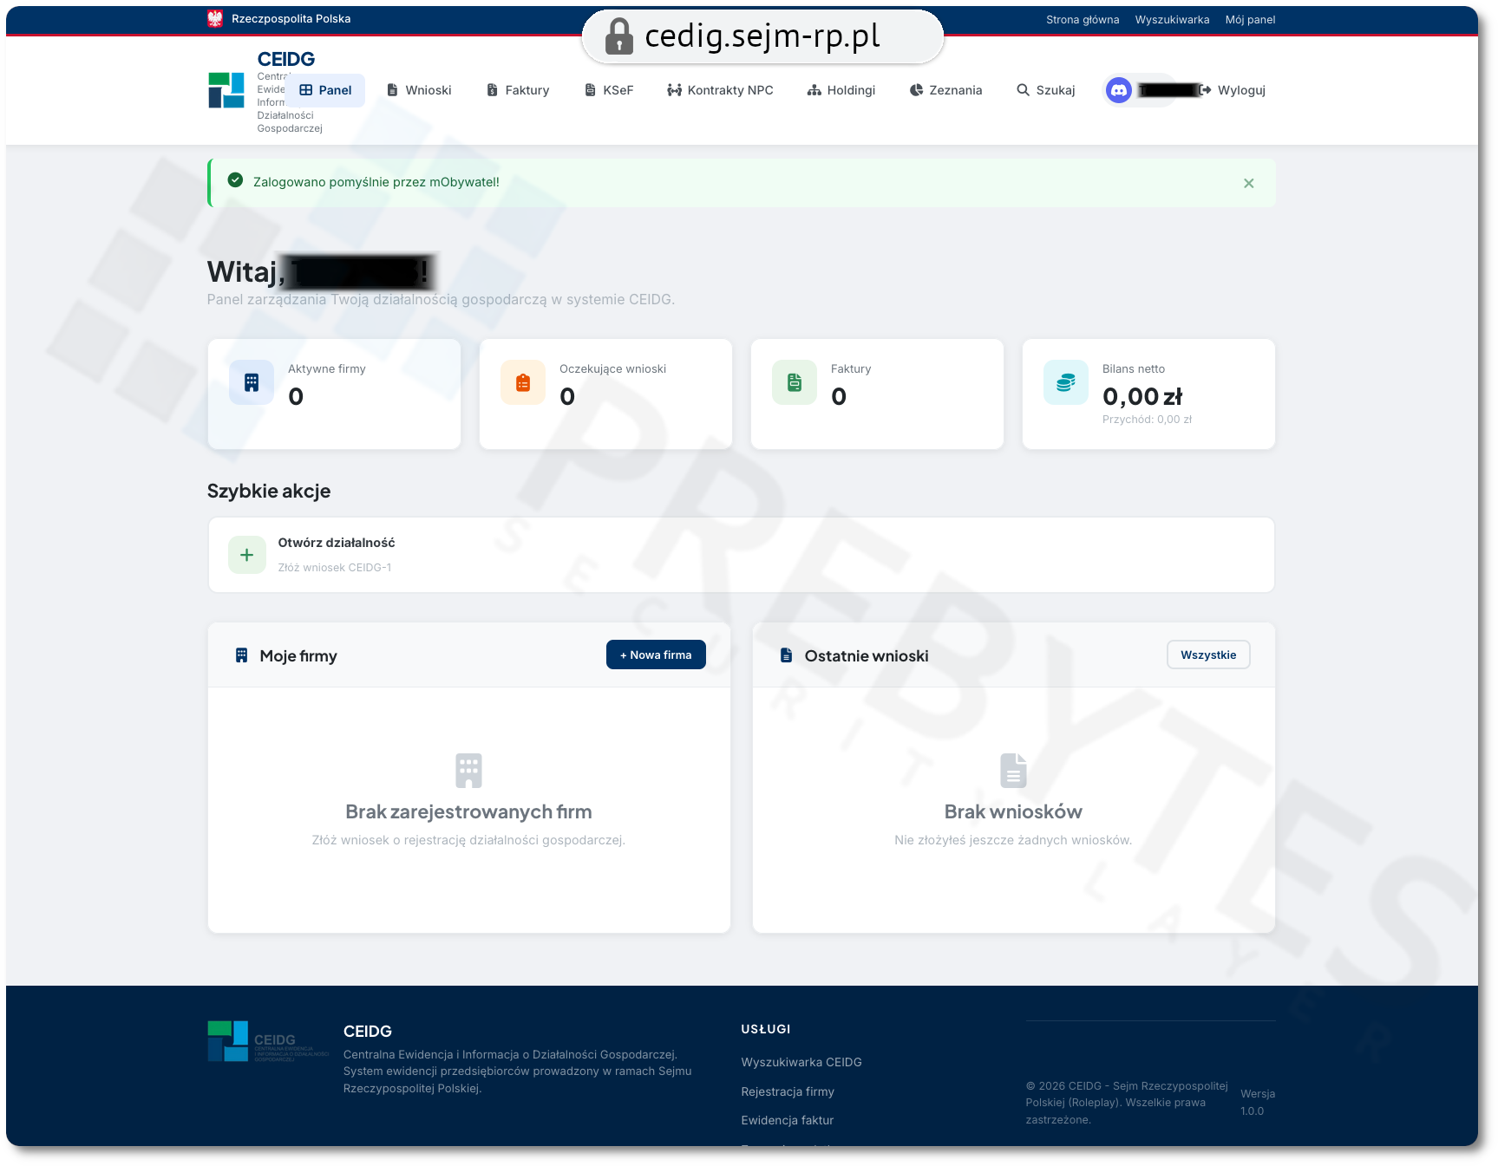Click the Wersja 1.0.0 footer text
Viewport: 1498px width, 1166px height.
[x=1258, y=1103]
